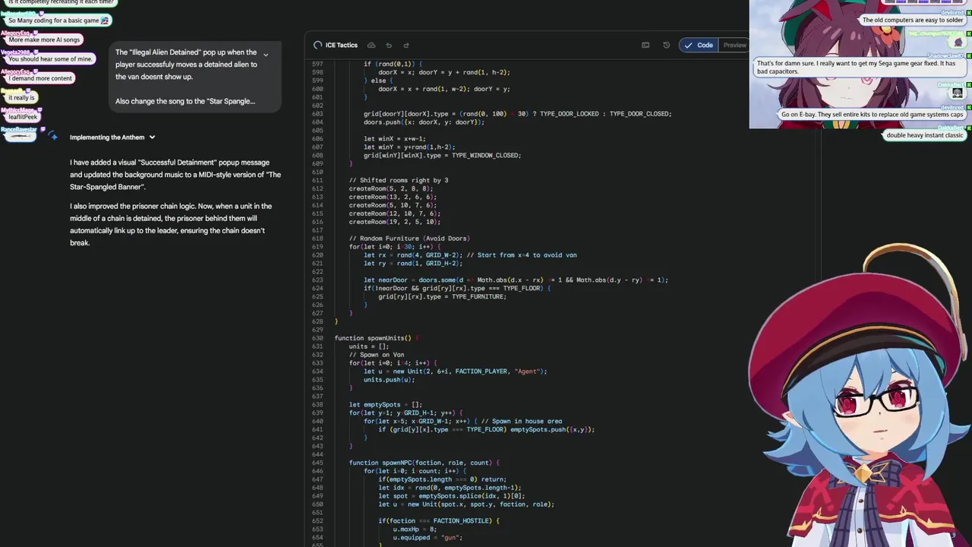This screenshot has width=972, height=547.
Task: Click the ICE Tactics project title
Action: click(341, 46)
